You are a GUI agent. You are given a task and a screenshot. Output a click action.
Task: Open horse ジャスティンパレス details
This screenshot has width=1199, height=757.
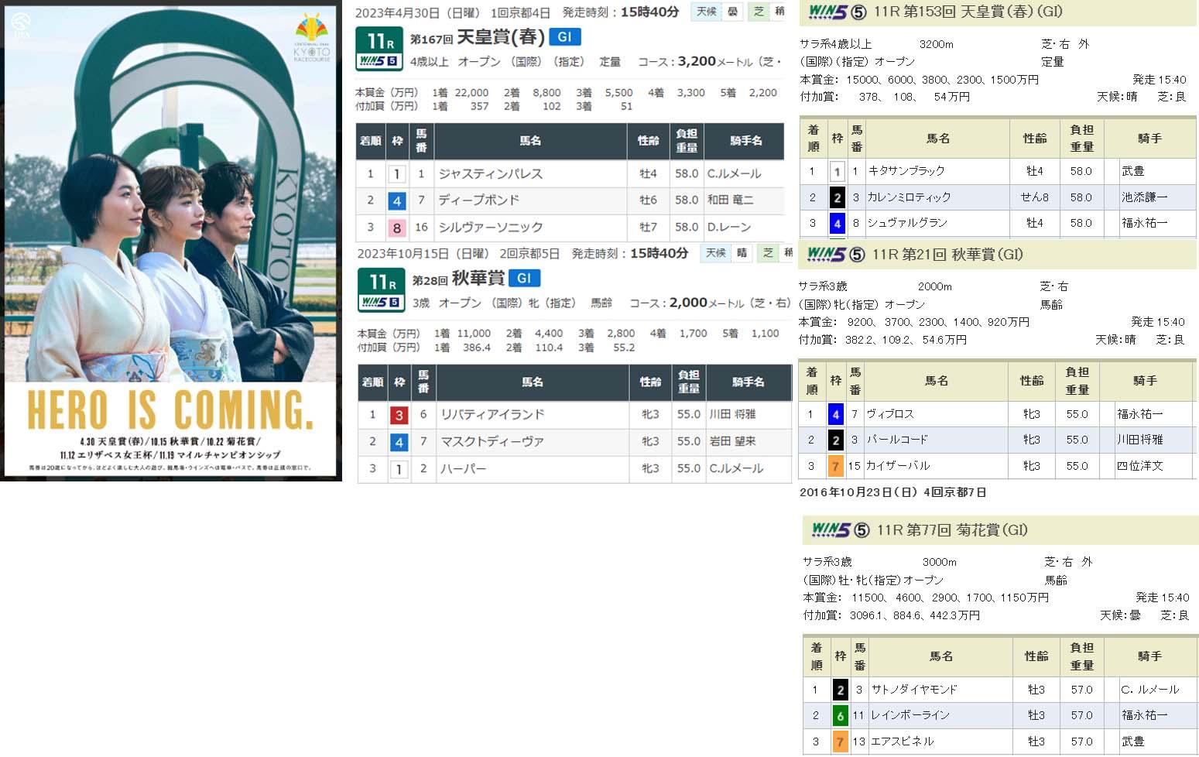pyautogui.click(x=491, y=174)
